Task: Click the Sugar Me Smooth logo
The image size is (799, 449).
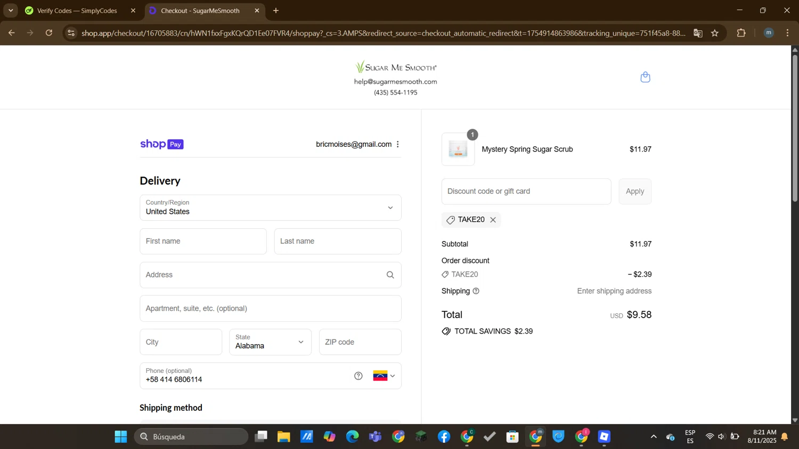Action: [x=396, y=67]
